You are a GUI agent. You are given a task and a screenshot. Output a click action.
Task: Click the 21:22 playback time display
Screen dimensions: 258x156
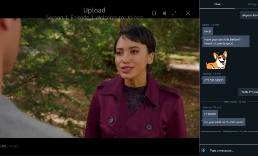click(14, 146)
